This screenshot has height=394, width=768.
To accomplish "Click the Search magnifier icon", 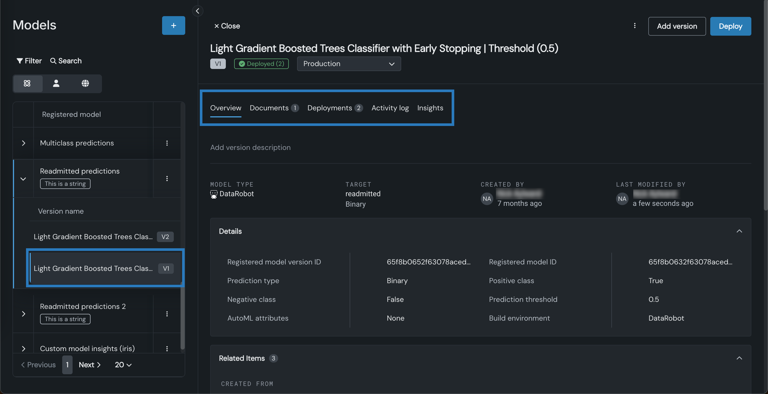I will point(53,61).
